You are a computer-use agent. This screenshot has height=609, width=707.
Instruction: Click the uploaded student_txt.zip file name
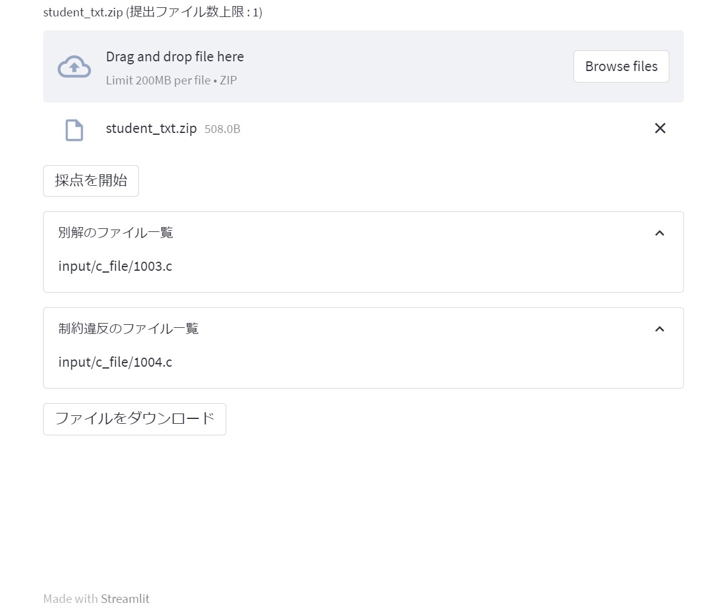tap(151, 128)
